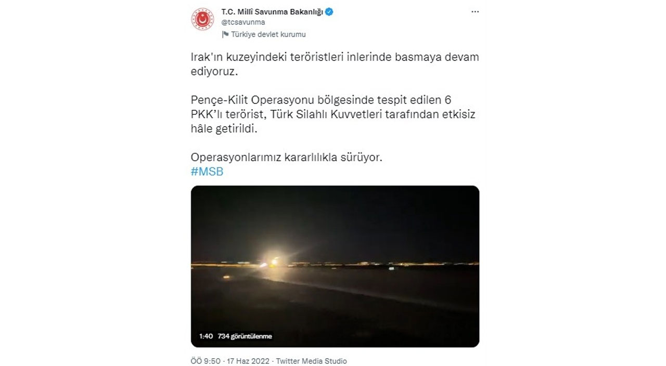Open the #MSB hashtag

(x=207, y=172)
